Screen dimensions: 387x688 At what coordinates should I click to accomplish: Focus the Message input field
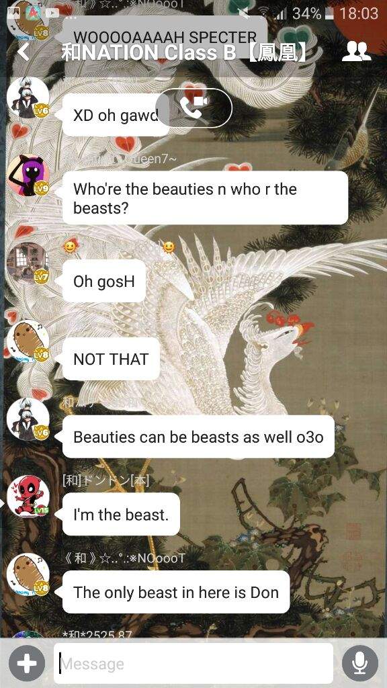pos(193,663)
